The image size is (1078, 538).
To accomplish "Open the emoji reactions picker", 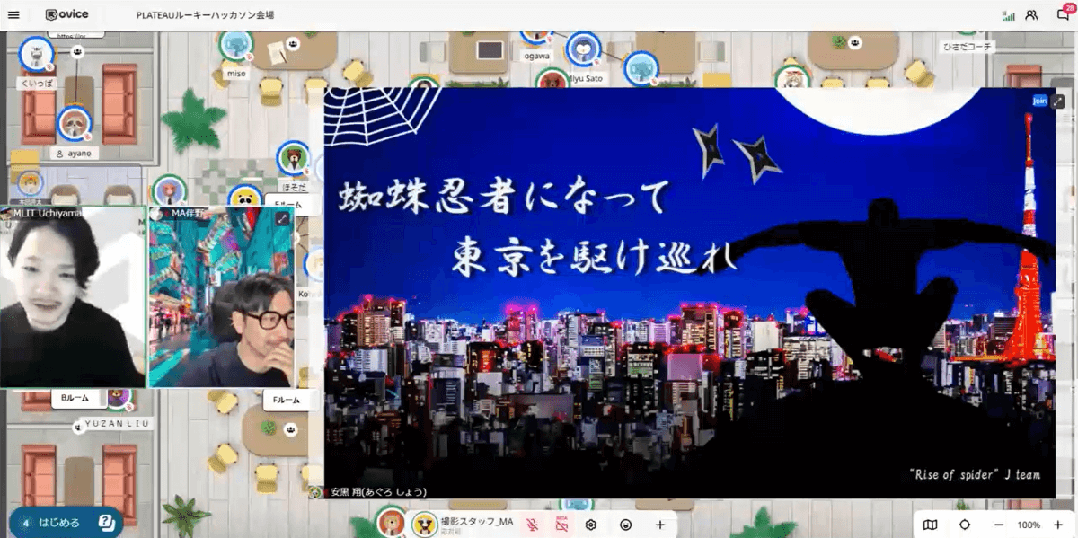I will [626, 525].
